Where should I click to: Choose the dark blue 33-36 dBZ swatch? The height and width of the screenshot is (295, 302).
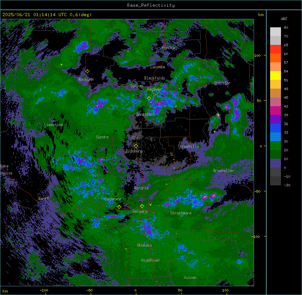point(275,128)
